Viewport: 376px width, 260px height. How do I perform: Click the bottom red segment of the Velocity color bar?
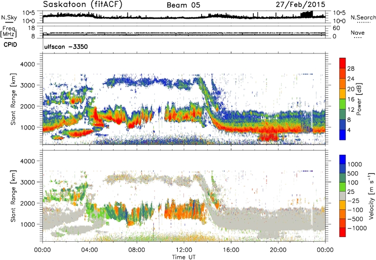[x=343, y=232]
